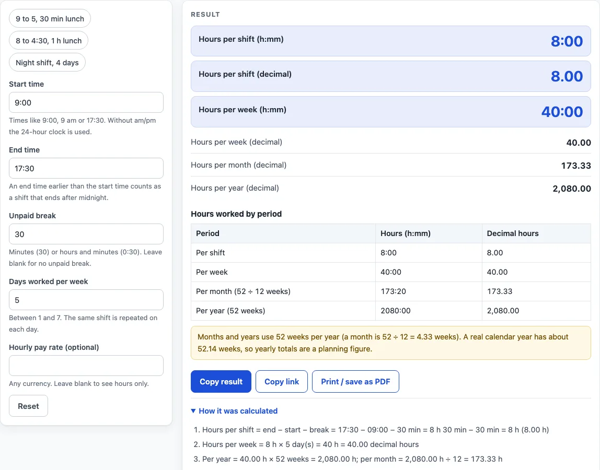
Task: Select the Days worked per week field
Action: tap(86, 300)
